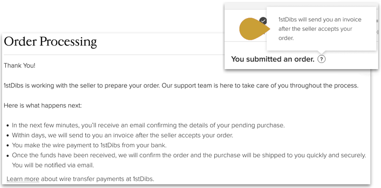Click the "You submitted an order." status text

pyautogui.click(x=273, y=59)
